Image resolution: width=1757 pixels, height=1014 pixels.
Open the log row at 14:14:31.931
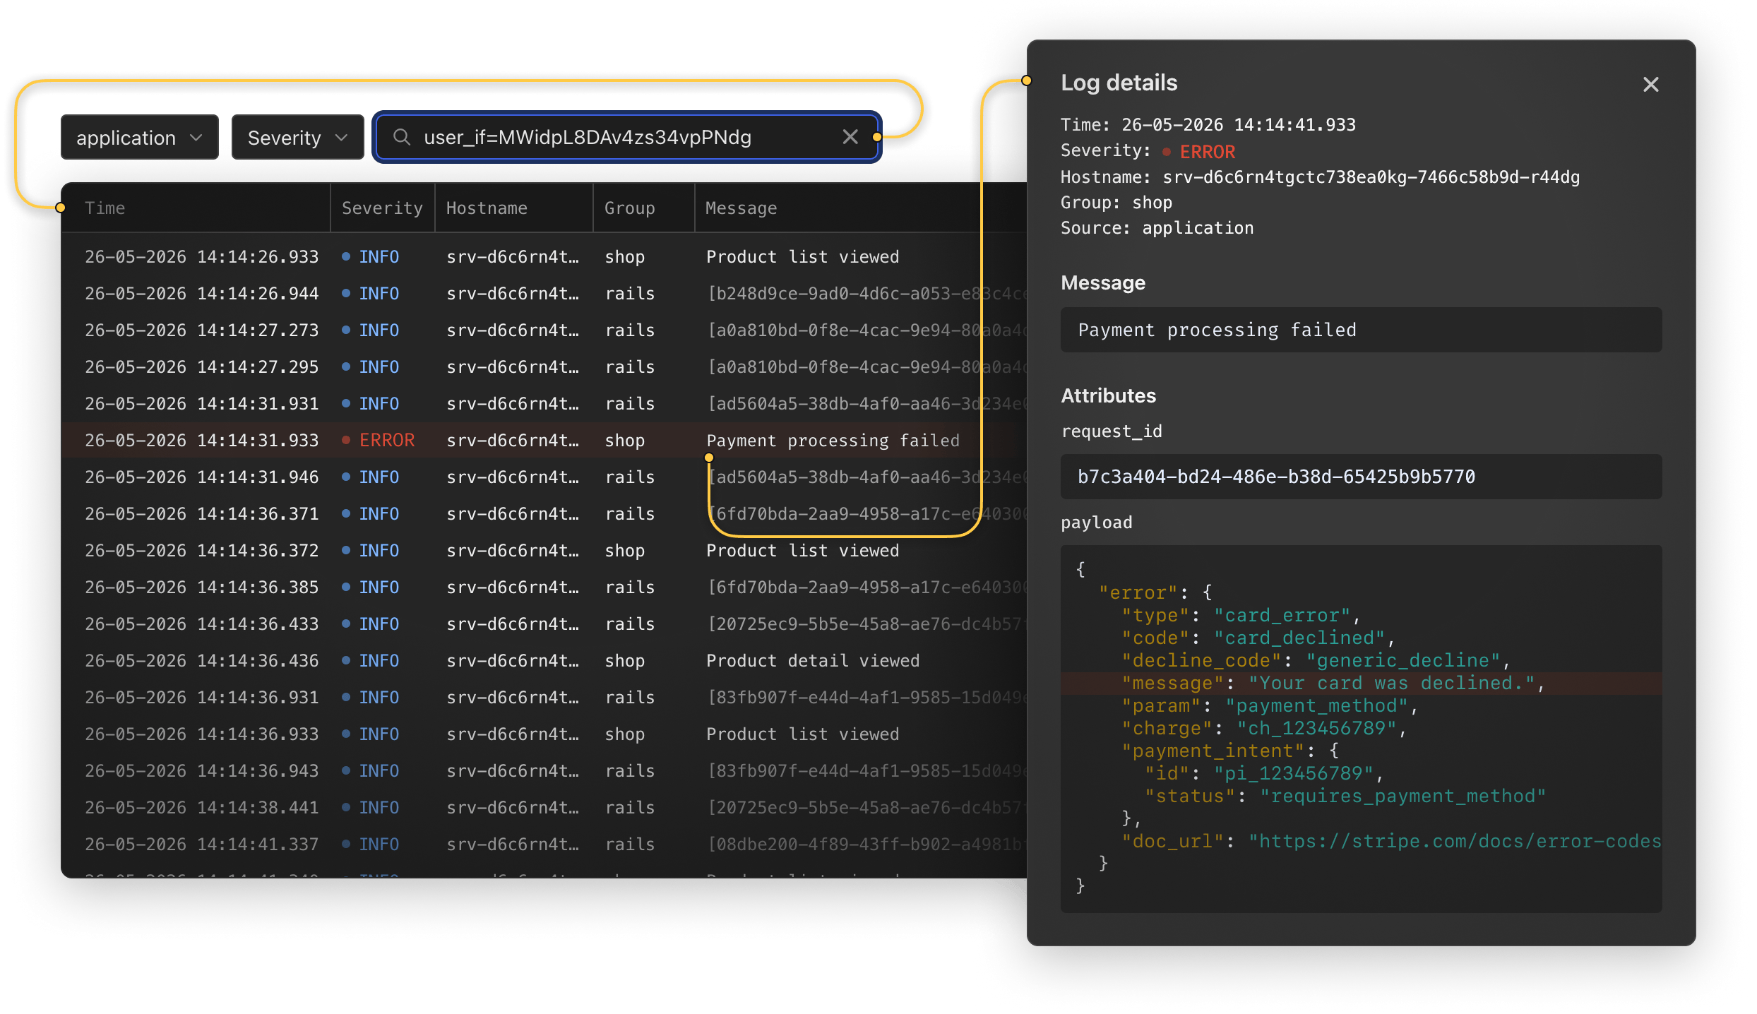tap(544, 403)
